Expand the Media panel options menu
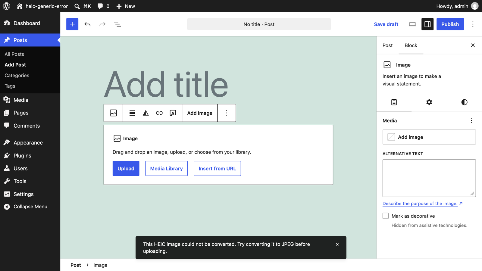 coord(471,120)
